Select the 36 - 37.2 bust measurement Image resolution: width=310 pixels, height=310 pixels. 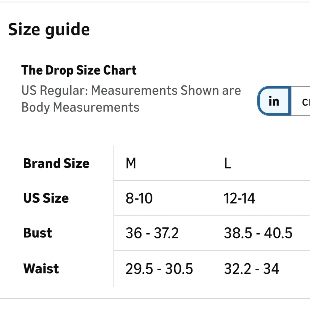click(152, 233)
